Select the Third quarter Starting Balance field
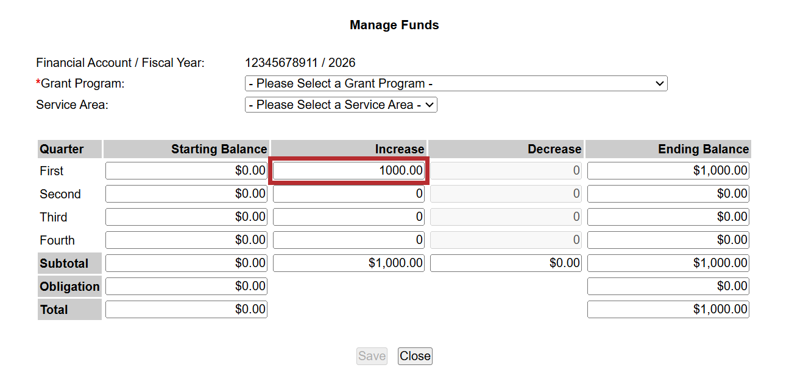This screenshot has height=376, width=803. [186, 217]
